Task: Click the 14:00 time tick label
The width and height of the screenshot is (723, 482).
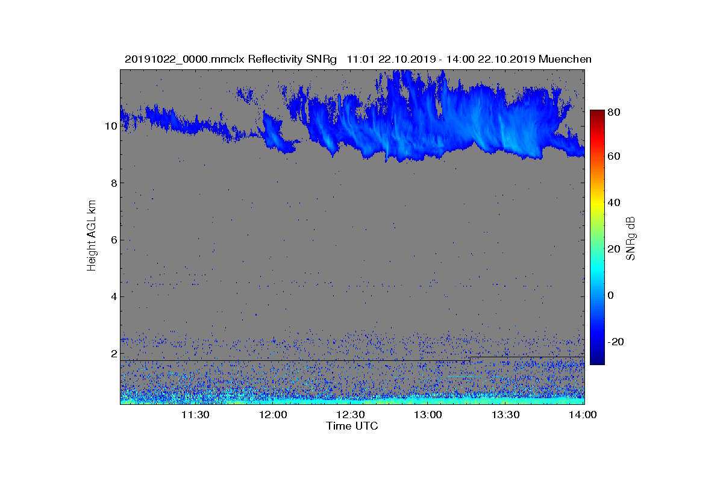Action: click(x=583, y=415)
